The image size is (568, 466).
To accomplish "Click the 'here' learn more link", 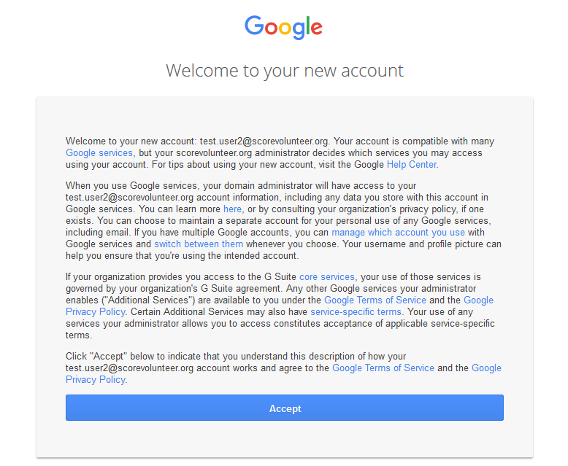I will tap(232, 209).
